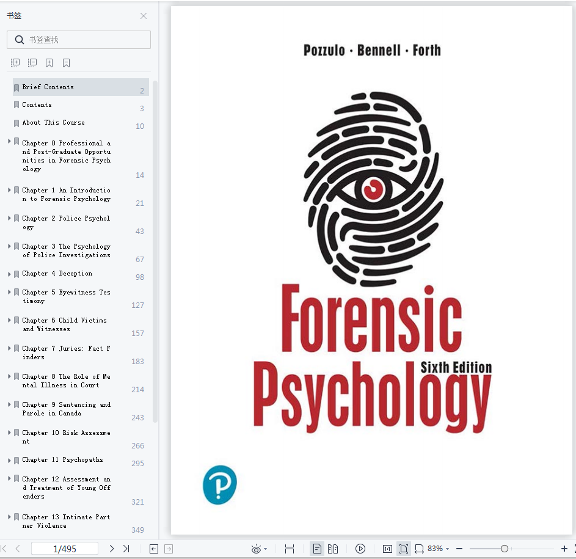Zoom out with the minus button
This screenshot has height=559, width=576.
coord(459,549)
